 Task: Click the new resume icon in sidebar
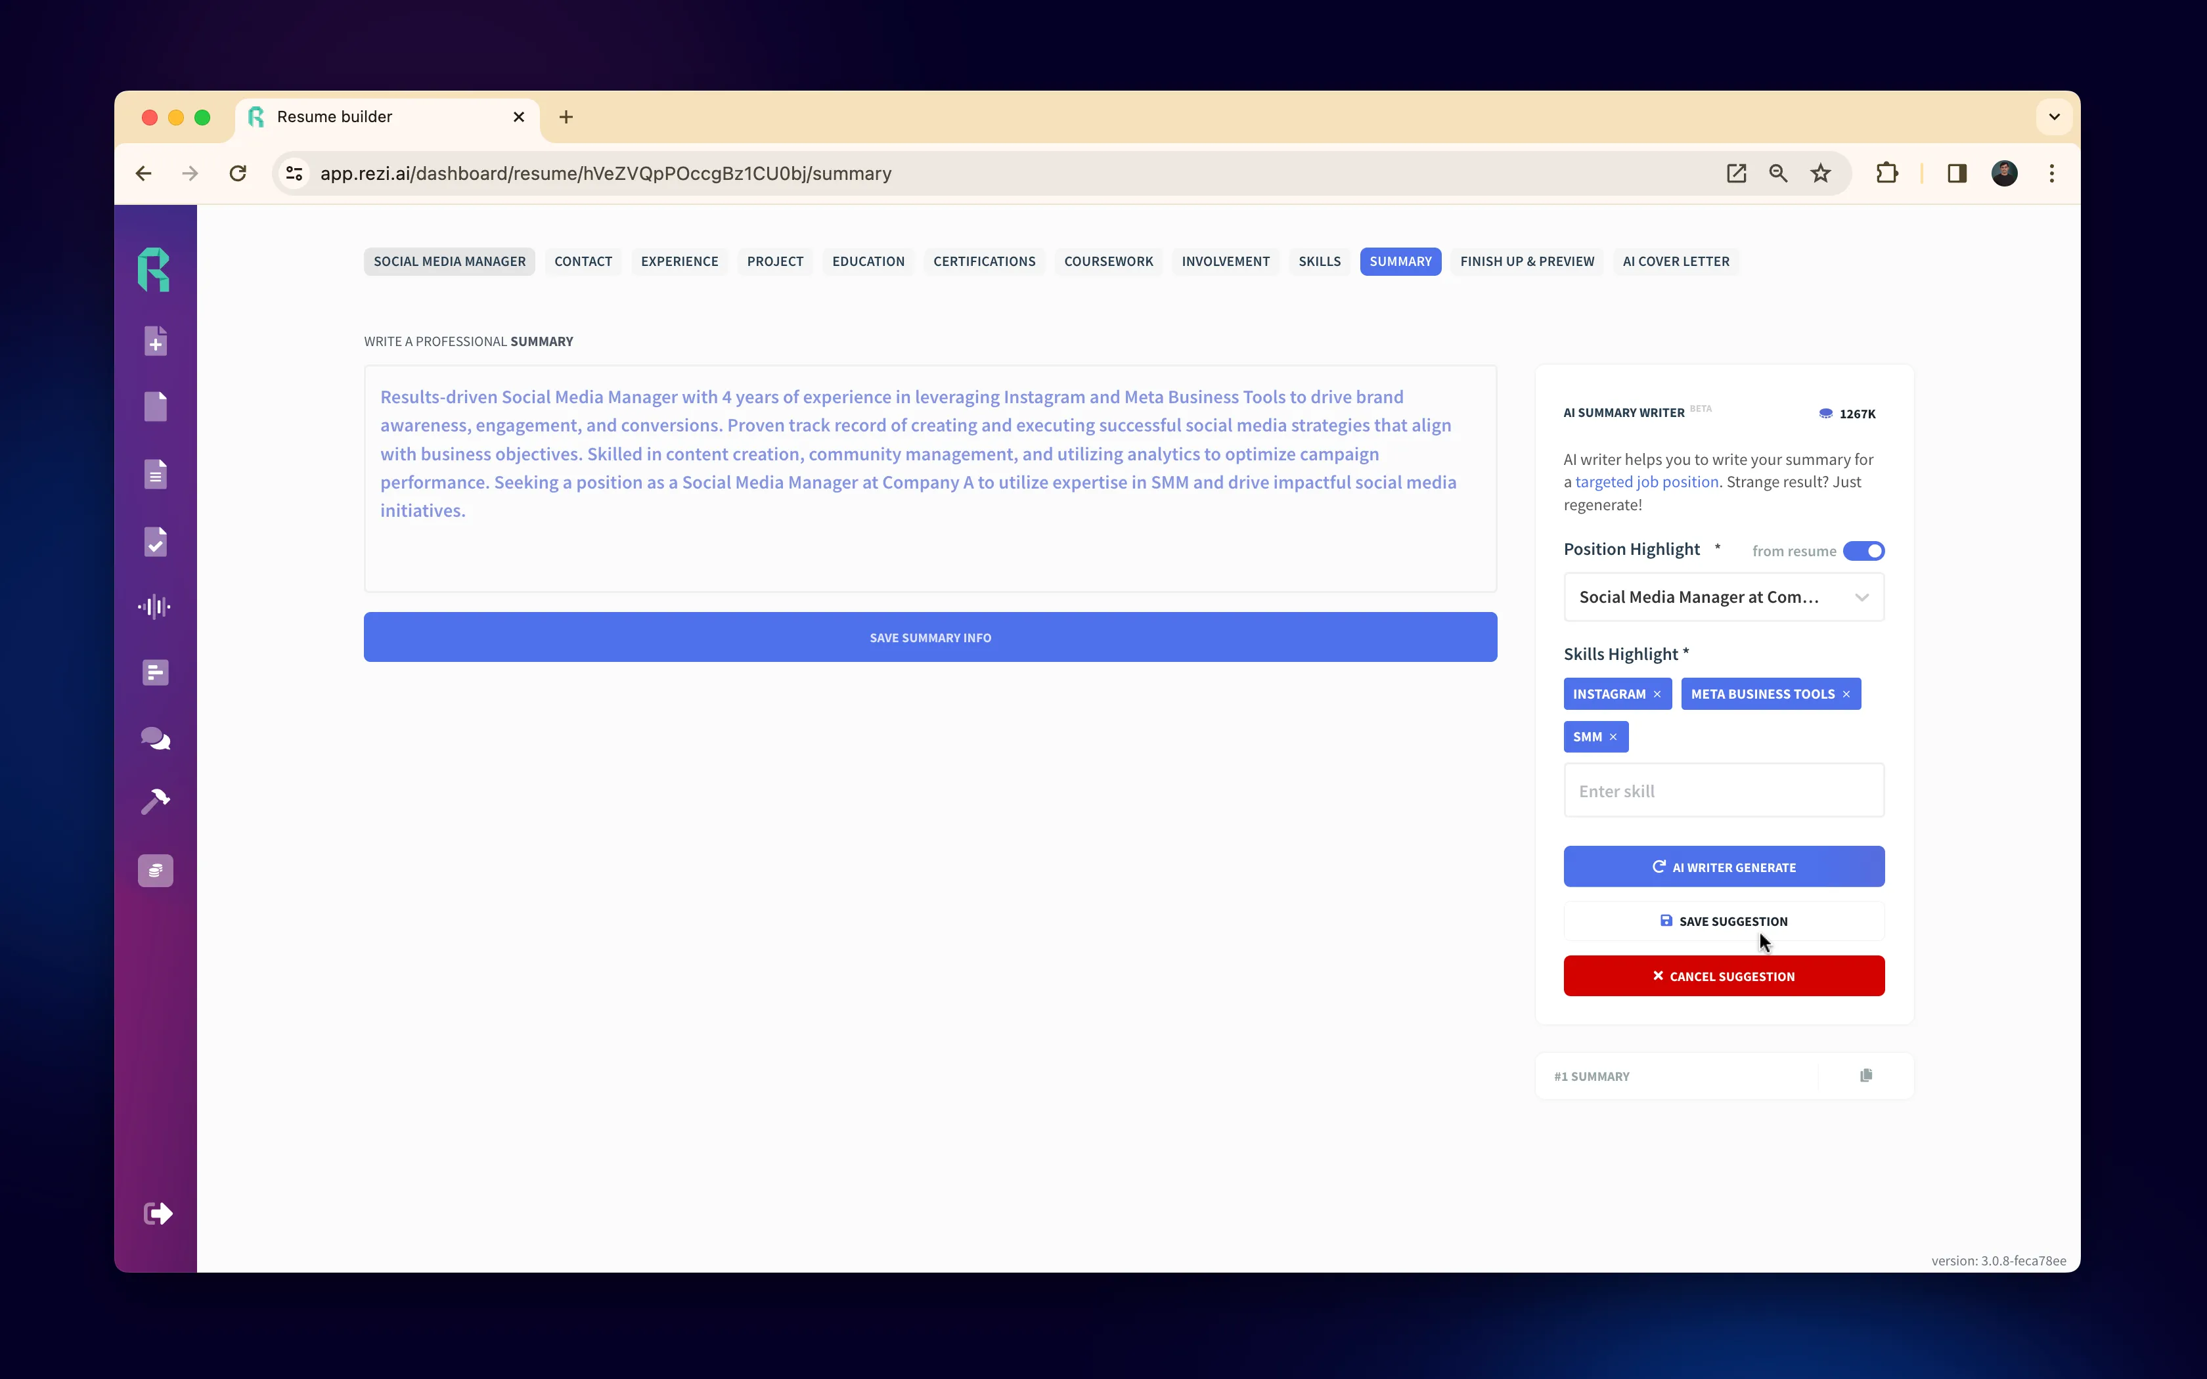pos(156,341)
